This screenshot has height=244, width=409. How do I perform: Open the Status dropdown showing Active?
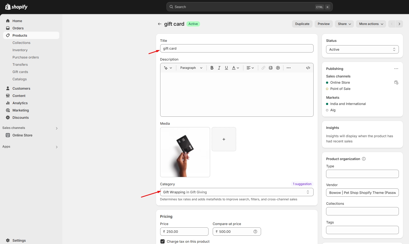[362, 49]
